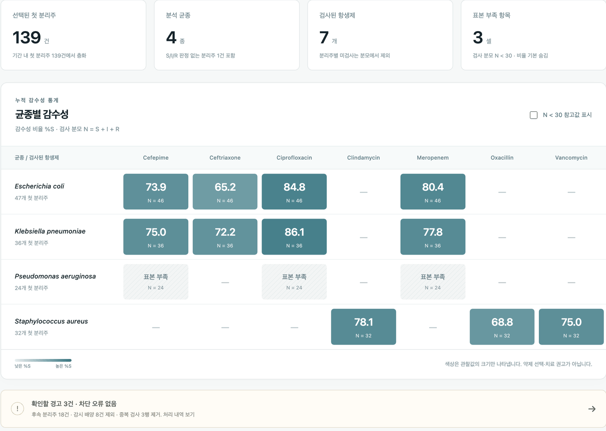Screen dimensions: 606x431
Task: Click the S. aureus Oxacillin 68.8 cell
Action: tap(502, 327)
